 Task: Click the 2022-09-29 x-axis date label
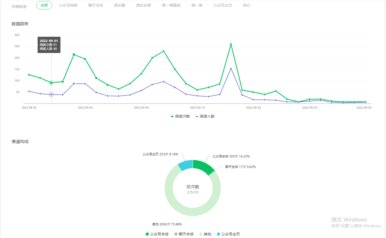coord(364,108)
